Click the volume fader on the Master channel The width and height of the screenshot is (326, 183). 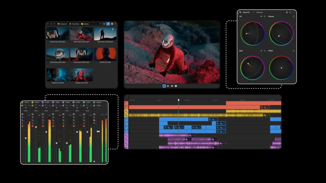pyautogui.click(x=98, y=131)
